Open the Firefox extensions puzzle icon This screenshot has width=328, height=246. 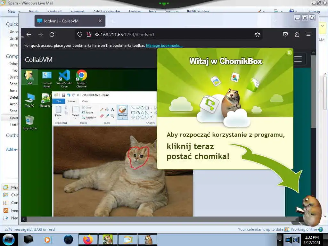(x=297, y=34)
